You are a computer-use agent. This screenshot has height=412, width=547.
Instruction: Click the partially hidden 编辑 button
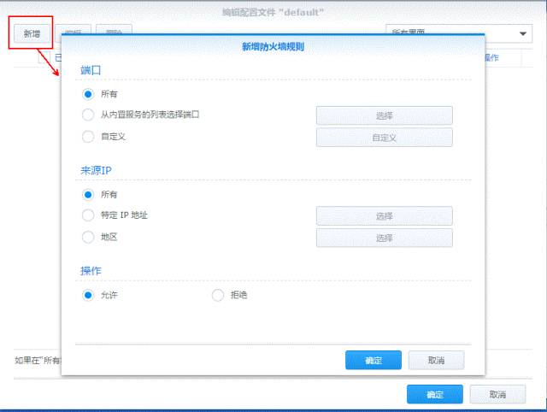[73, 32]
